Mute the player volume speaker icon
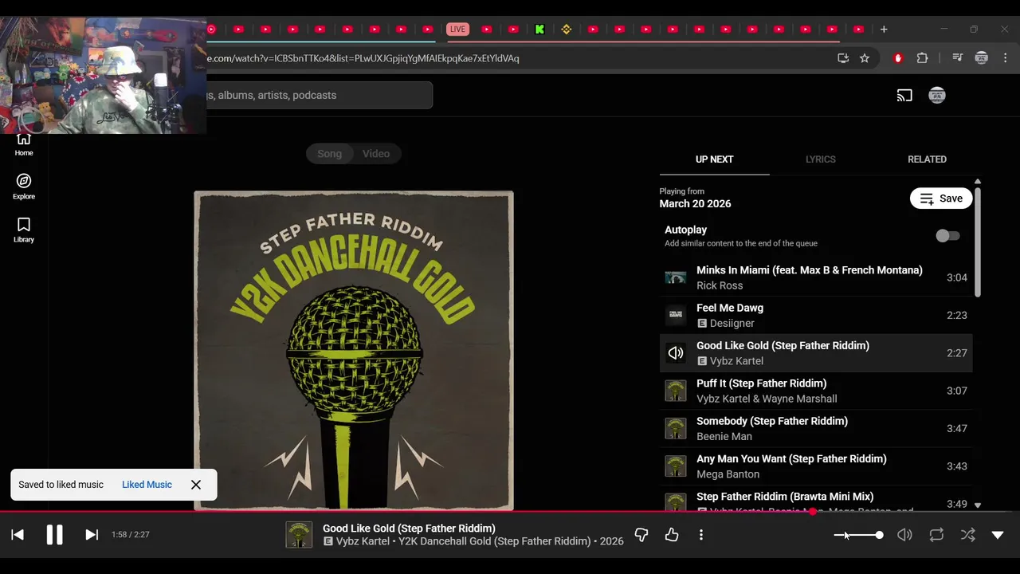This screenshot has height=574, width=1020. [904, 535]
